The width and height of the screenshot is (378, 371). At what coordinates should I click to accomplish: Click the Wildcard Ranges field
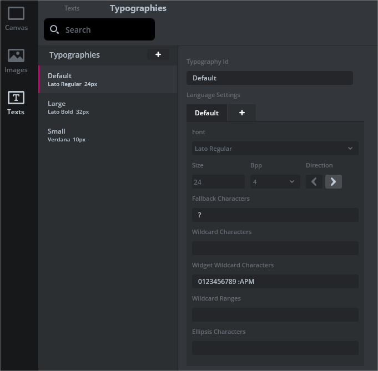[x=275, y=314]
